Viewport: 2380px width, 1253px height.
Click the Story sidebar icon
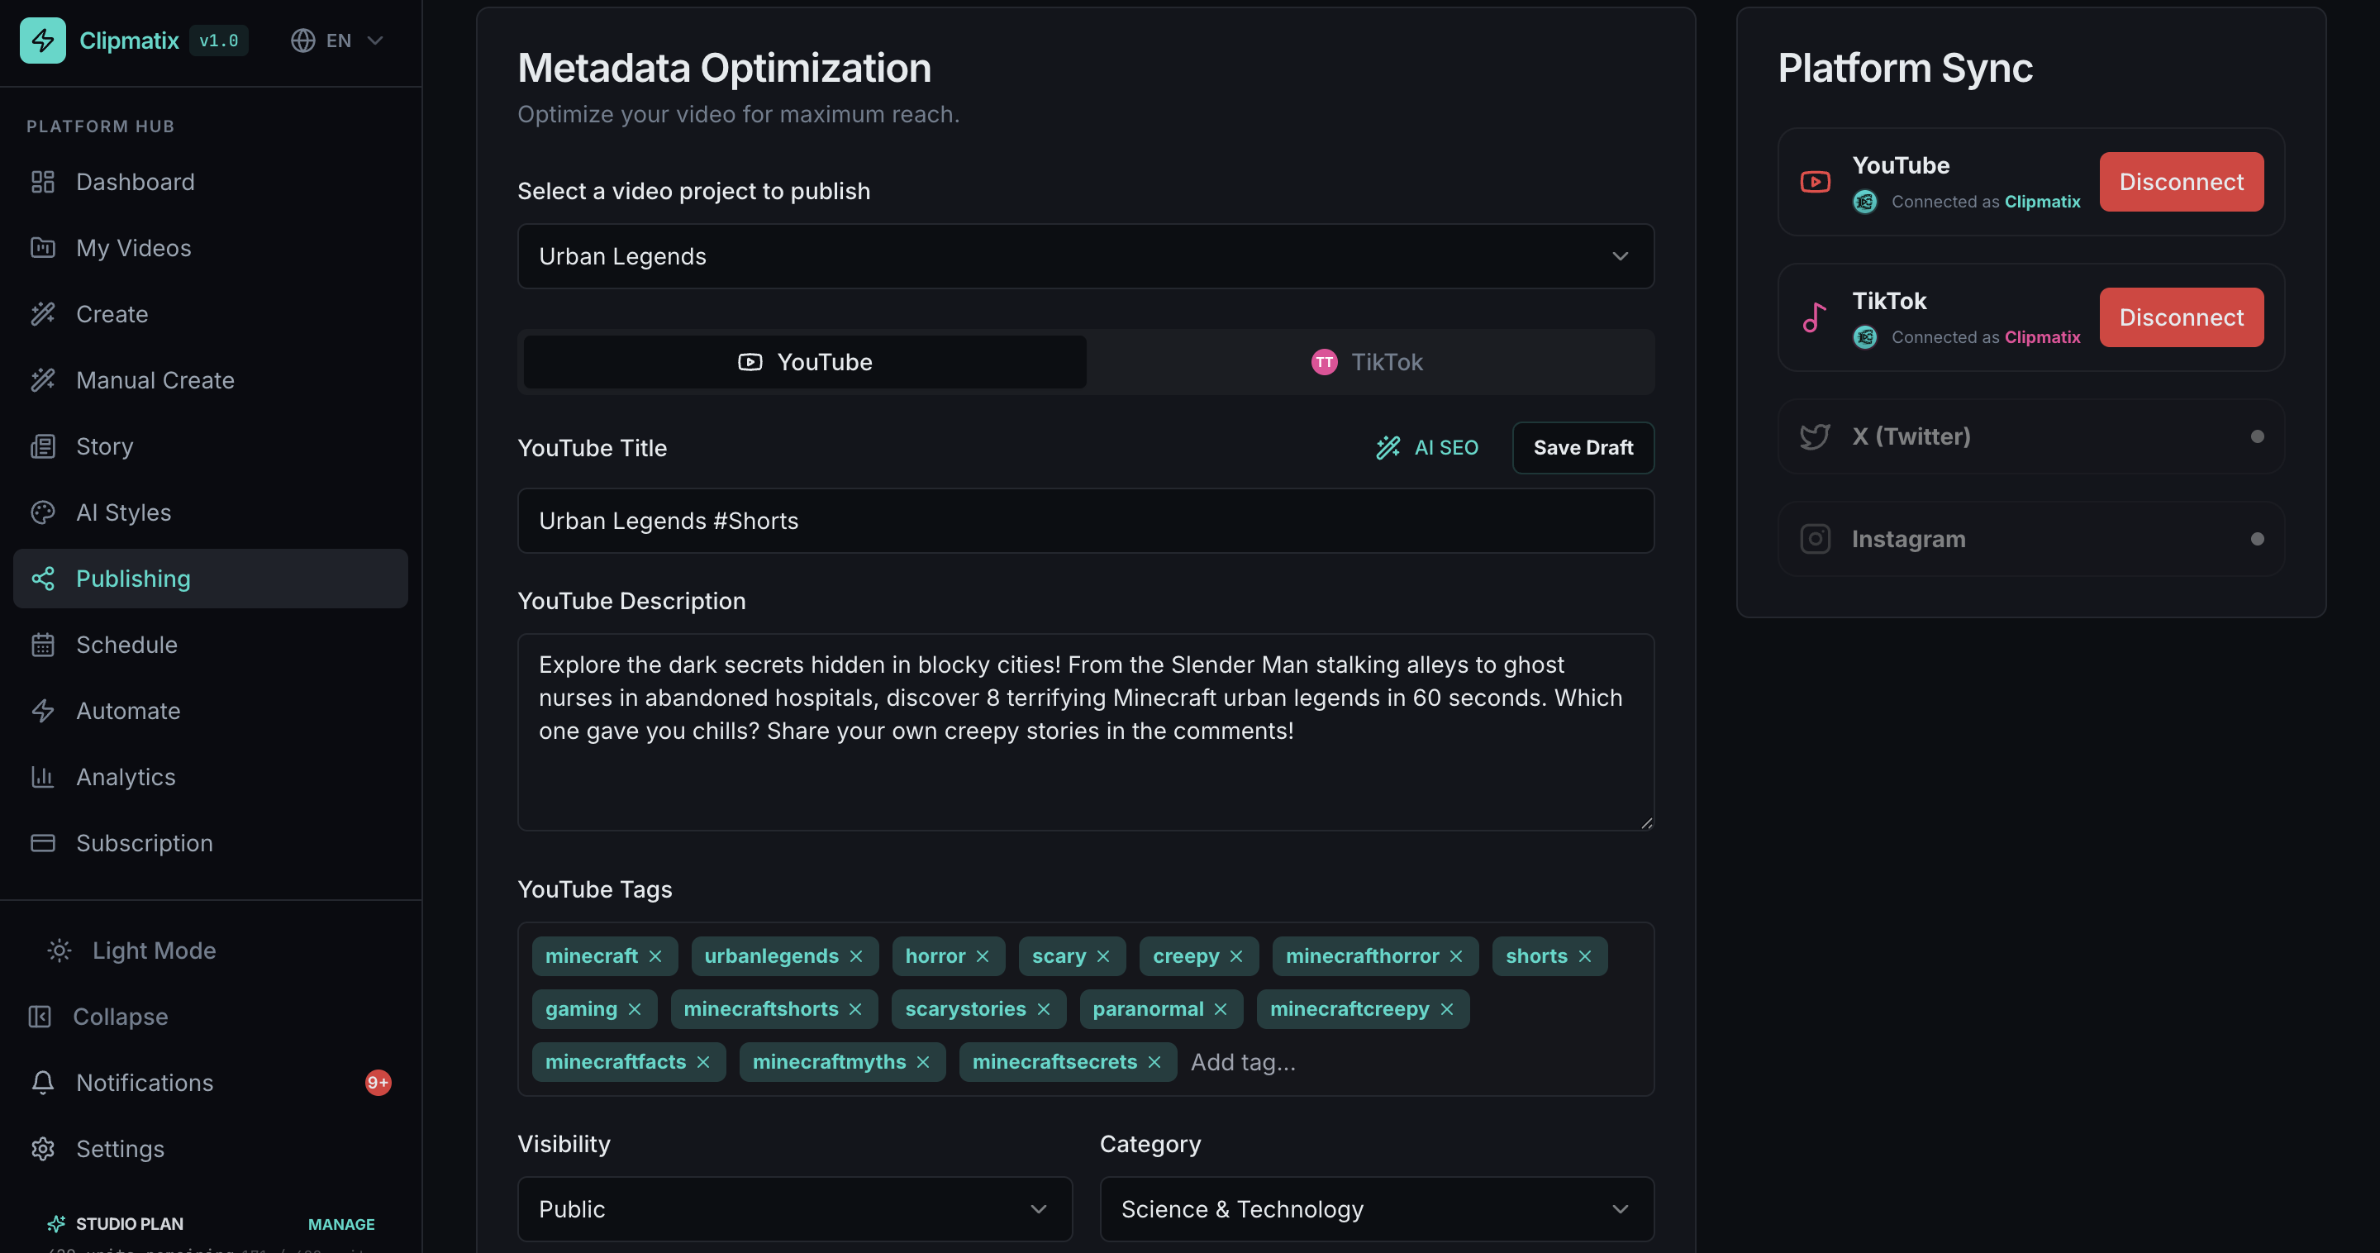[x=42, y=446]
